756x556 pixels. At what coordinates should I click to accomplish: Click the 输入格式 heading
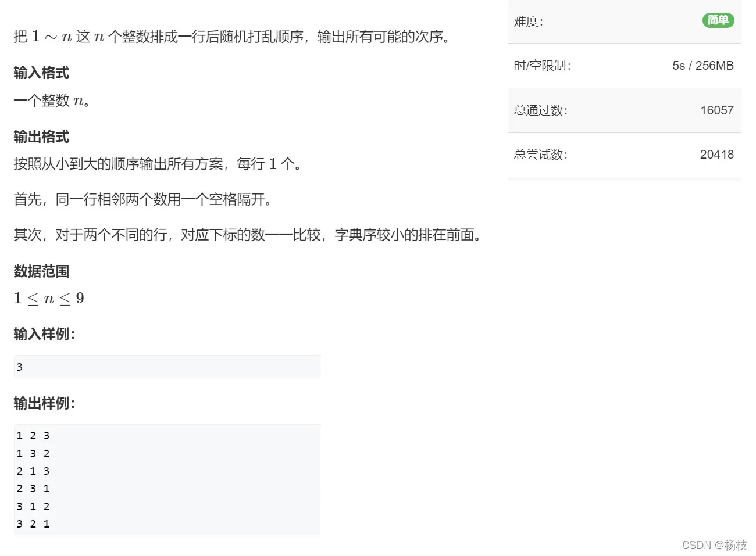[x=41, y=73]
